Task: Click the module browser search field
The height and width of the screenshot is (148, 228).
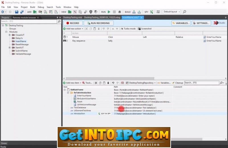Action: [x=29, y=22]
